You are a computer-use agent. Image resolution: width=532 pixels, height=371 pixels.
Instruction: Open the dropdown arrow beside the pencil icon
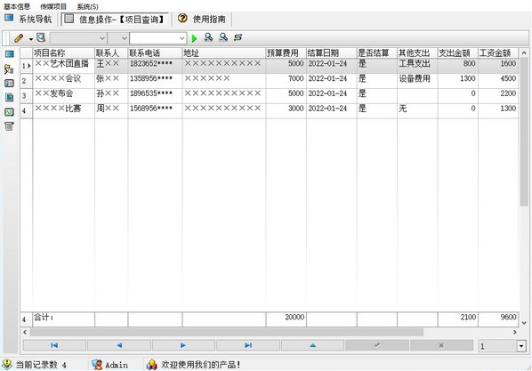click(x=31, y=38)
